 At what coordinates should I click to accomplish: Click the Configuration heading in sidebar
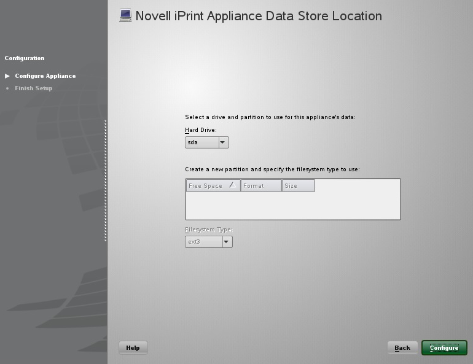coord(25,58)
